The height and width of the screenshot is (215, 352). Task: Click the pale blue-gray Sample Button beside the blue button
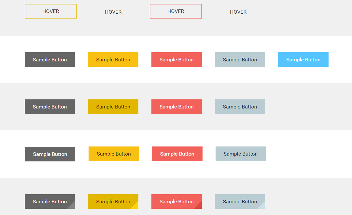coord(240,59)
